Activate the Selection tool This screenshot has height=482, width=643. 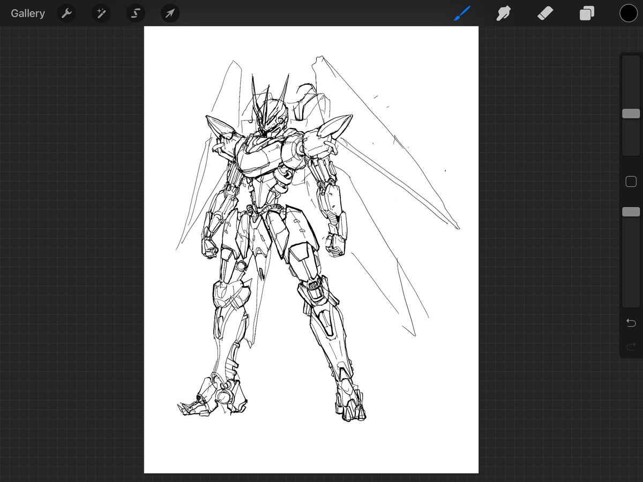click(x=136, y=13)
